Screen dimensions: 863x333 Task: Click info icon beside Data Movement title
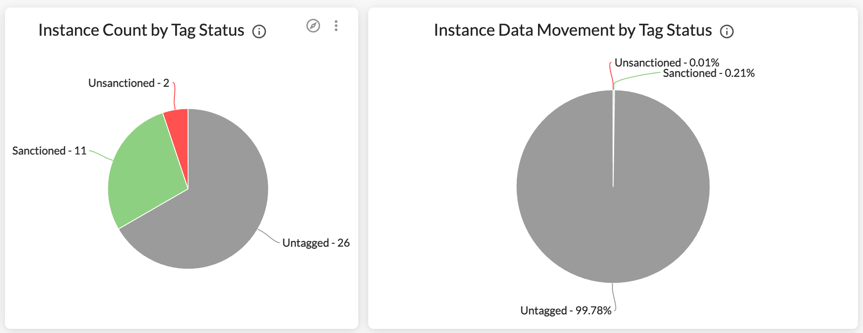point(727,32)
